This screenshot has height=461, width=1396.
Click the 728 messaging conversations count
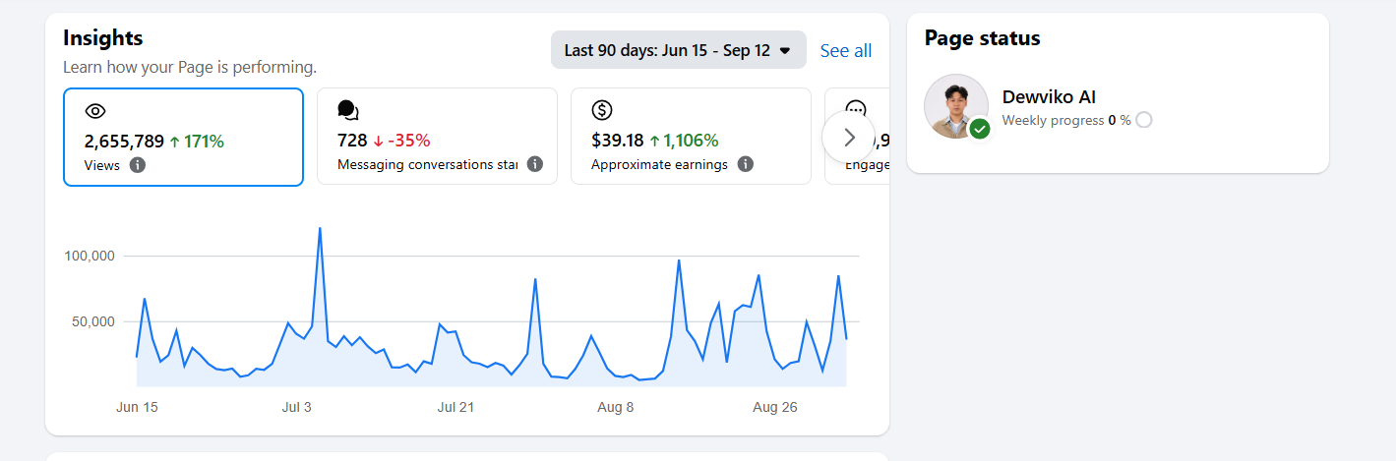pos(352,141)
